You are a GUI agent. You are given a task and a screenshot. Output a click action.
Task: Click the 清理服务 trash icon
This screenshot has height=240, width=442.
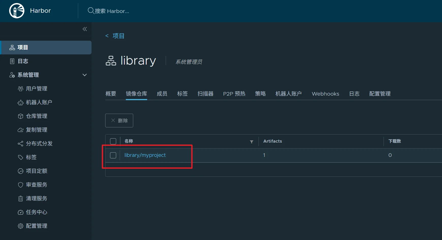(x=21, y=199)
